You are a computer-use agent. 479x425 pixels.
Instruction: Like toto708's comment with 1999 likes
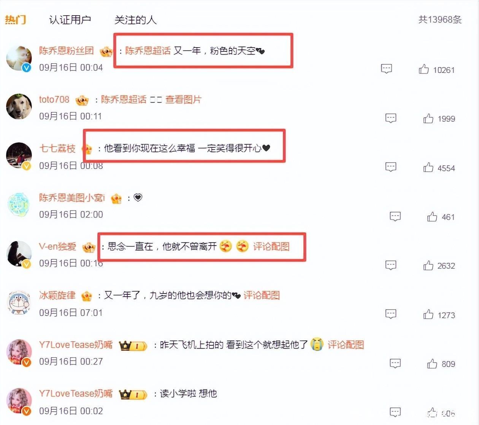coord(428,118)
